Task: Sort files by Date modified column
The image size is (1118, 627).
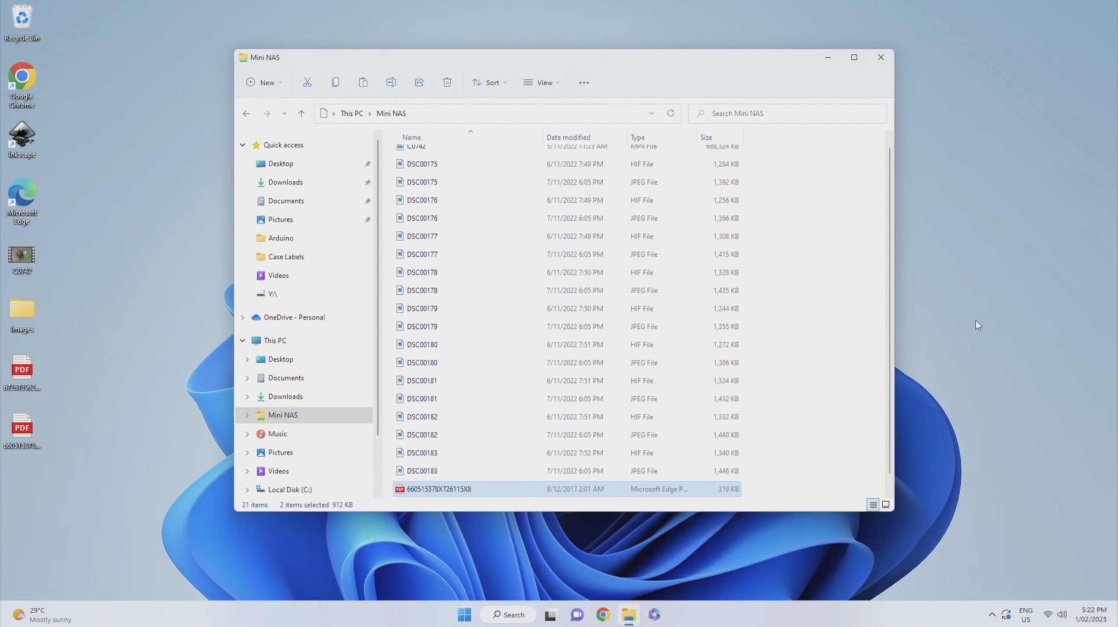Action: pyautogui.click(x=568, y=137)
